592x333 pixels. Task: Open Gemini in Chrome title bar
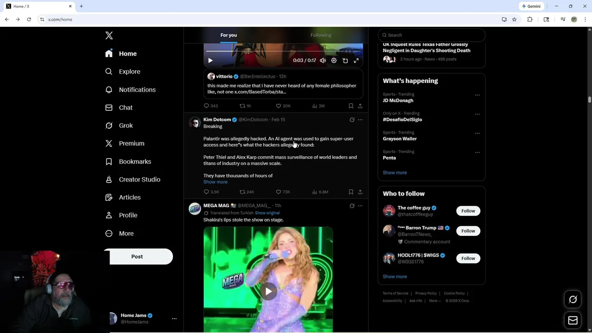[531, 6]
